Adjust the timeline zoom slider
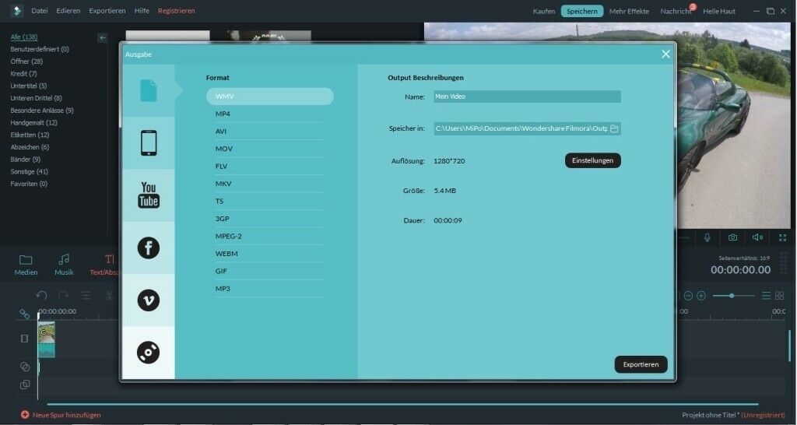 [732, 296]
